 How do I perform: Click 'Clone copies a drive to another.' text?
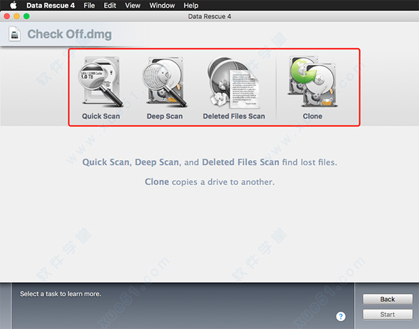coord(209,182)
